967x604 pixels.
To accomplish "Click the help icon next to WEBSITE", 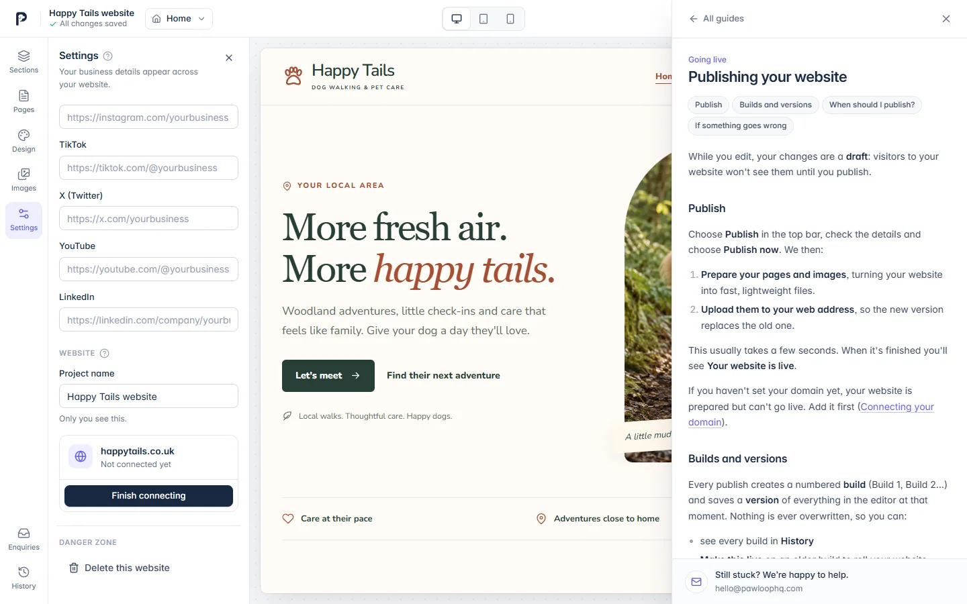I will point(104,353).
